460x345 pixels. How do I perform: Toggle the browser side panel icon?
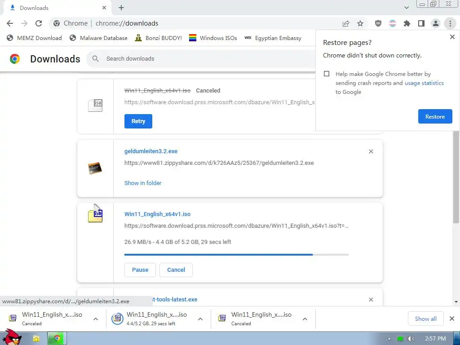[x=421, y=23]
